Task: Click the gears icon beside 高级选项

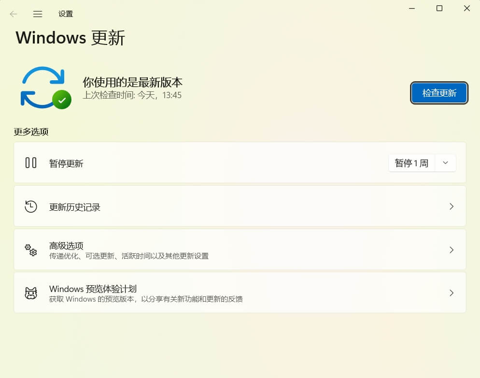Action: point(31,250)
